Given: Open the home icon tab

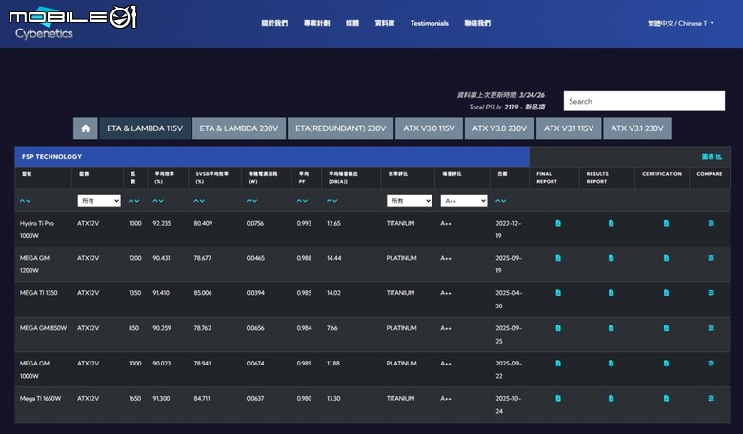Looking at the screenshot, I should point(86,128).
